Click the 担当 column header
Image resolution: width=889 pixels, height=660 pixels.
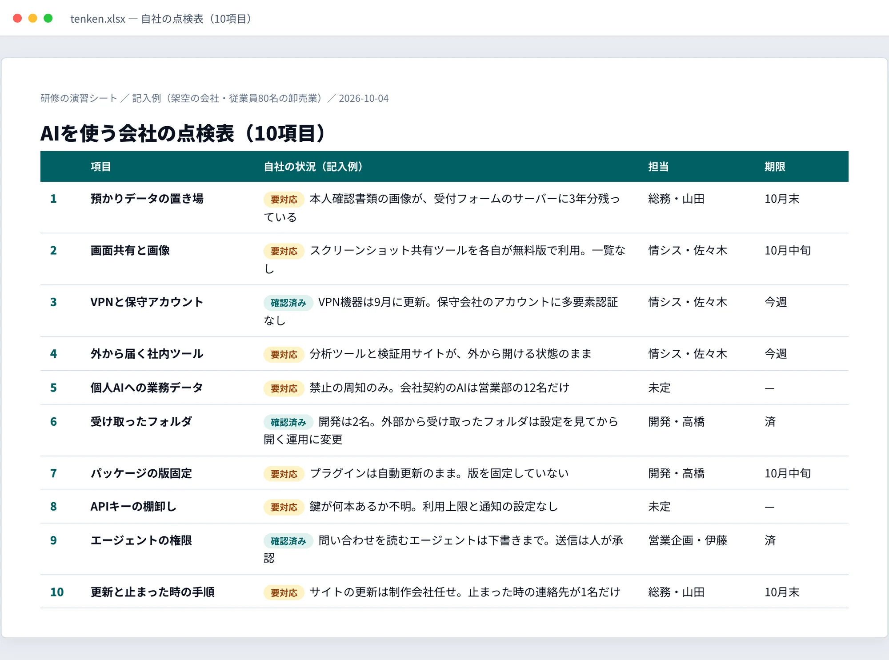click(x=658, y=167)
